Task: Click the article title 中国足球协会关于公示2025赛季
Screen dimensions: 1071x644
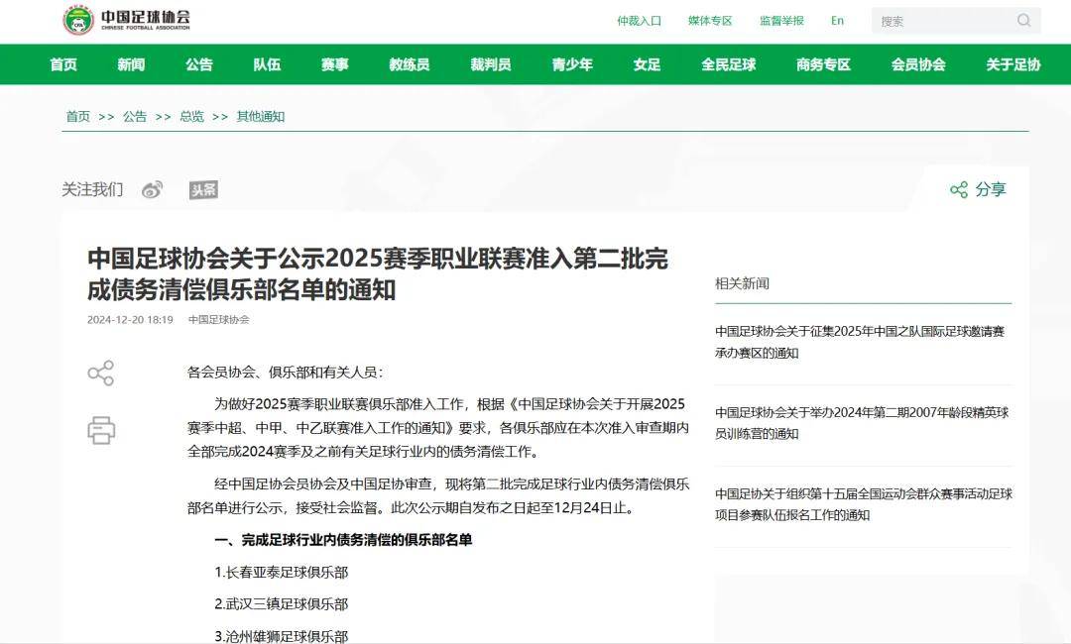Action: (x=378, y=273)
